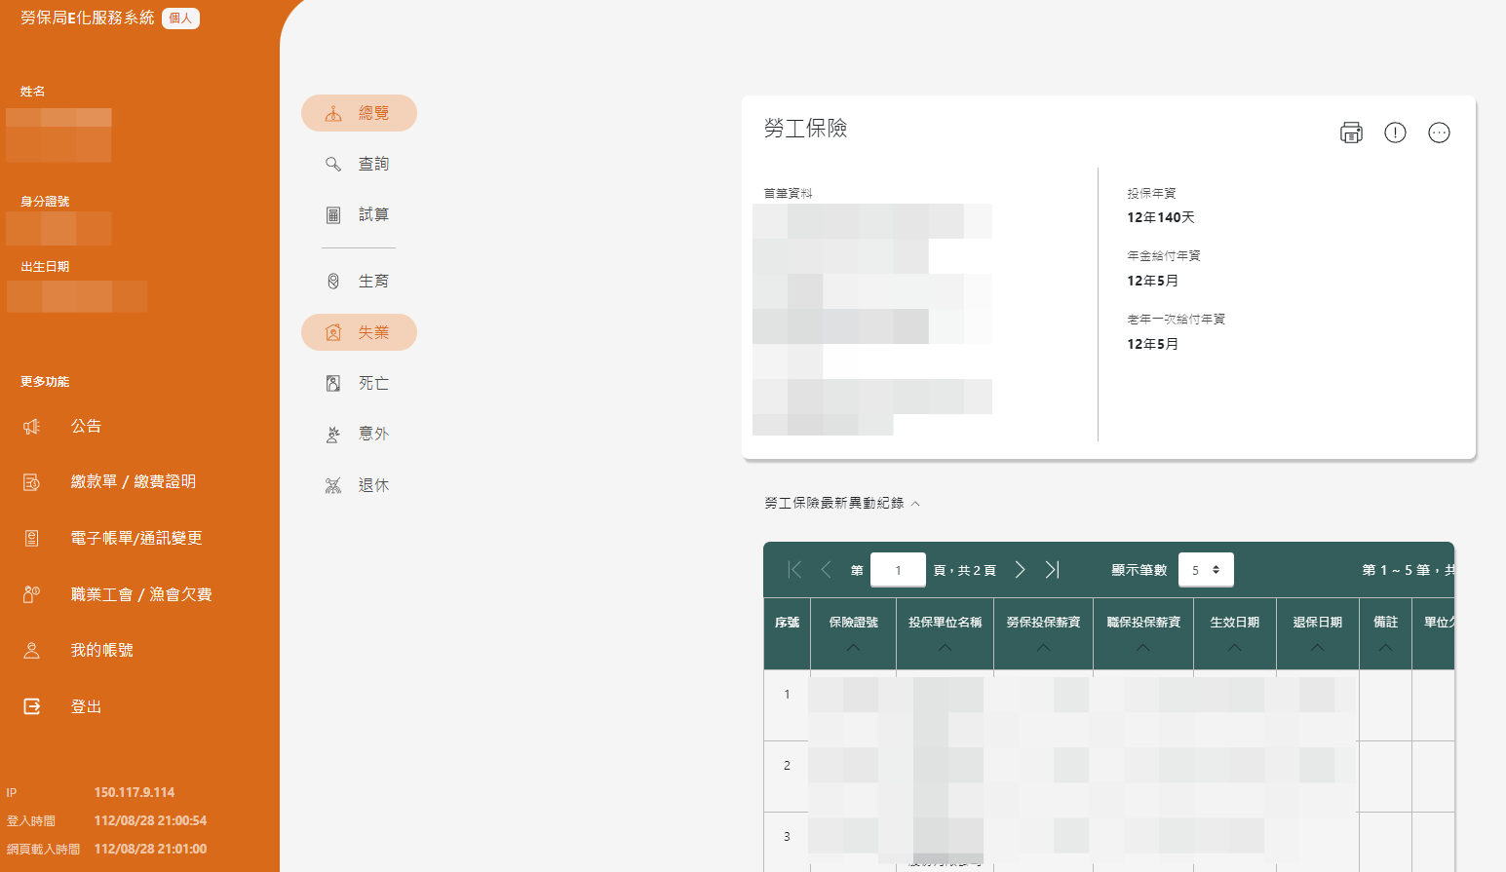Click the baby icon beside 生育
Viewport: 1506px width, 872px height.
[x=333, y=282]
